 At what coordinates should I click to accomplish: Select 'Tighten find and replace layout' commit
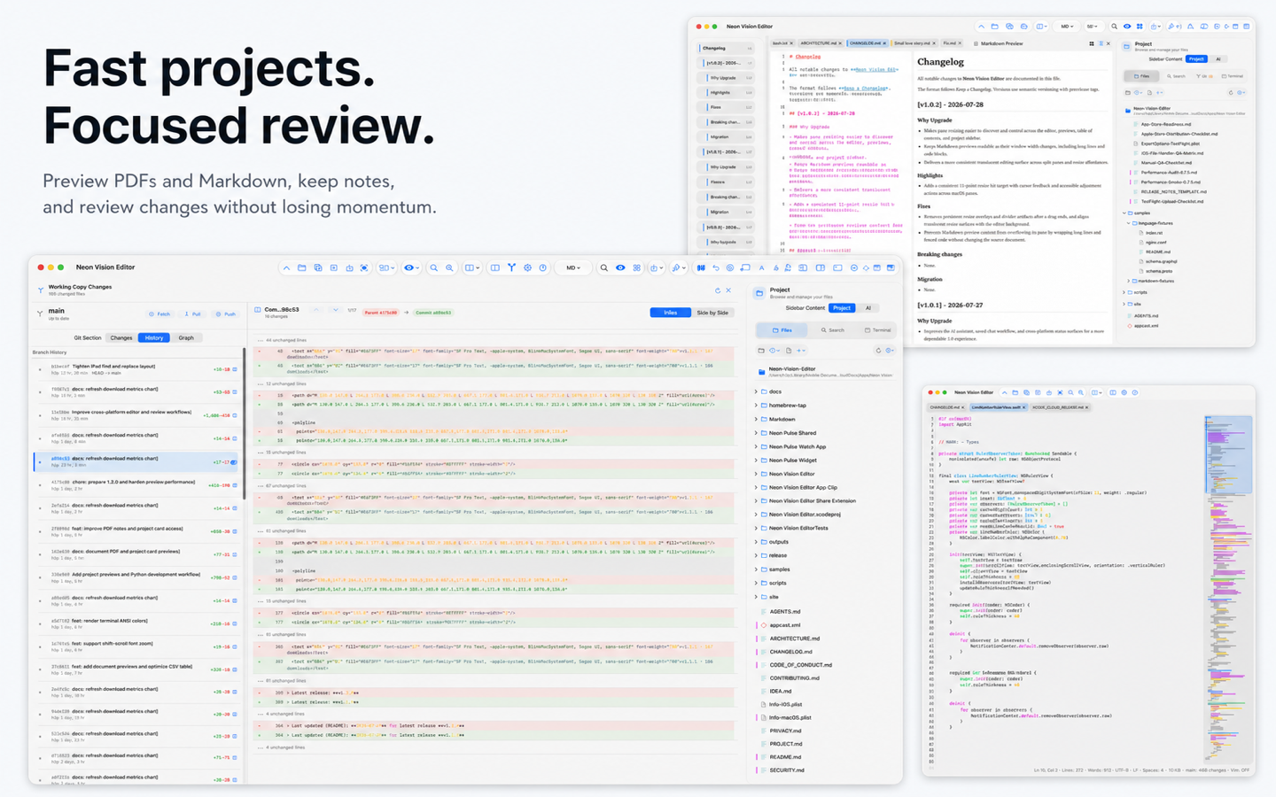tap(136, 368)
